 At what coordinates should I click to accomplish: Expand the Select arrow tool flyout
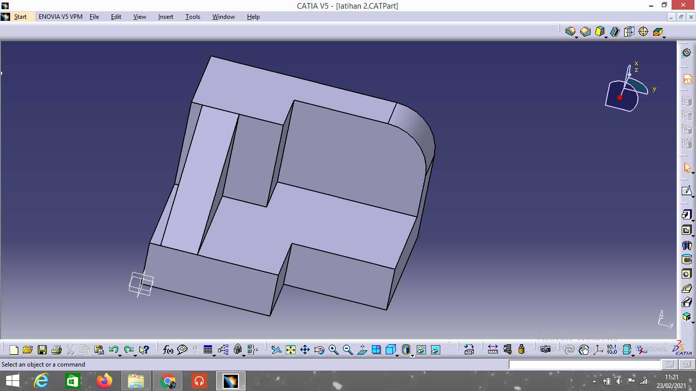693,173
